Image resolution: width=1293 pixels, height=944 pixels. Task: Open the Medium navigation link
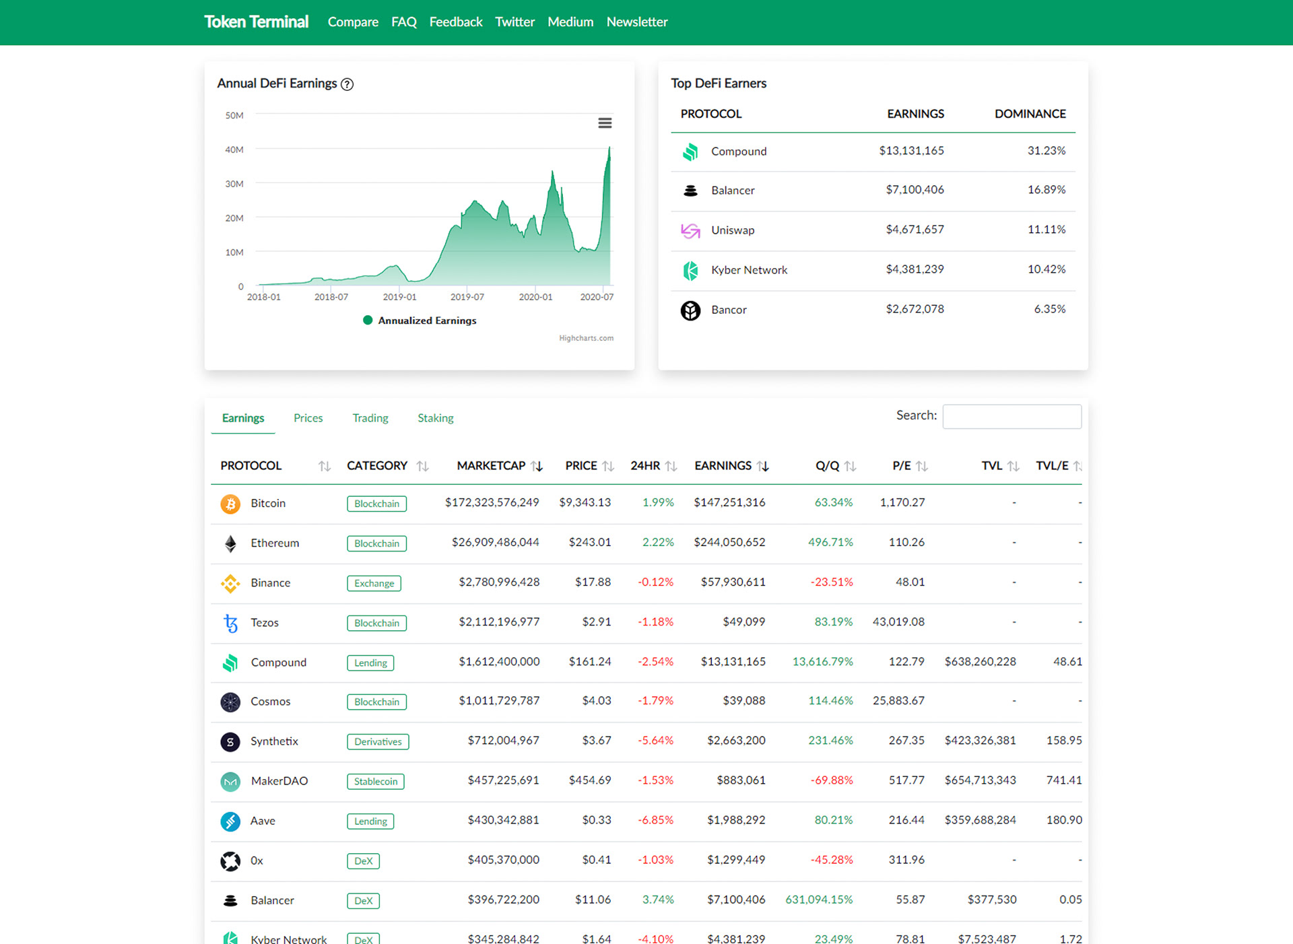coord(570,22)
